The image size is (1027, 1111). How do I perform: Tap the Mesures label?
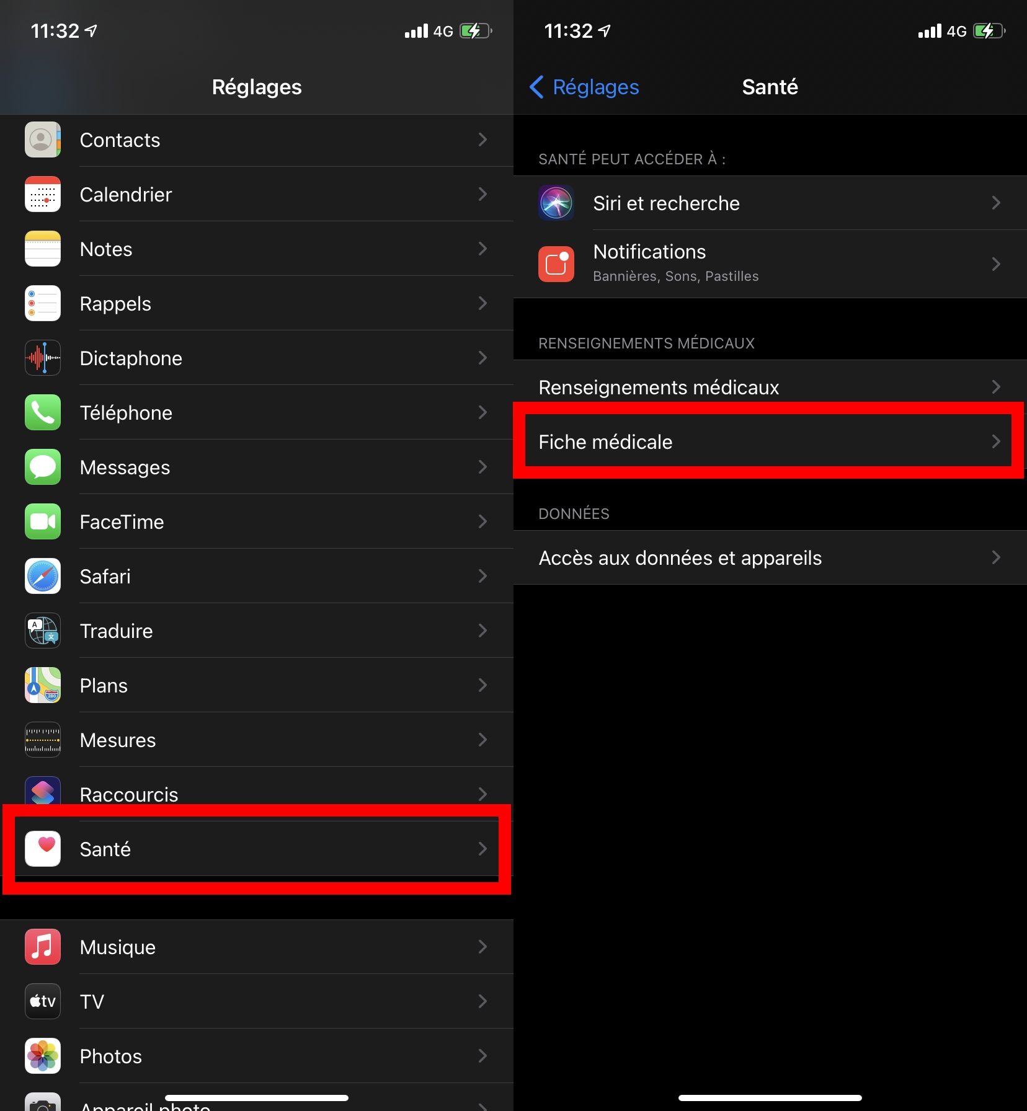(x=118, y=740)
